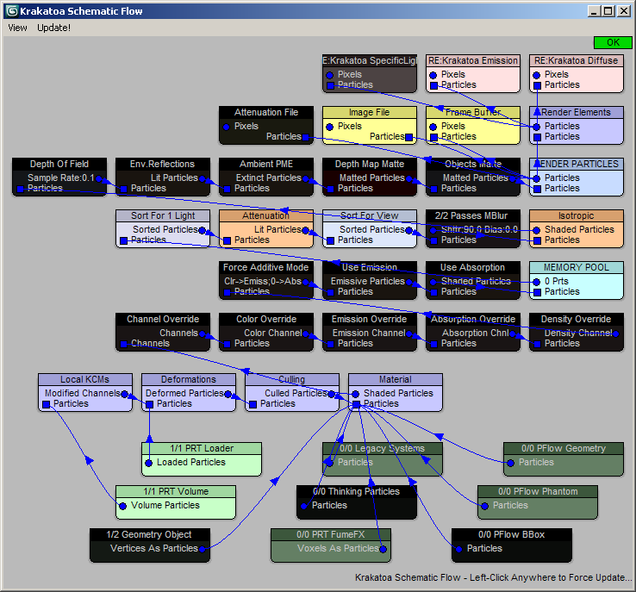This screenshot has height=592, width=636.
Task: Click the Loaded Particles socket
Action: 149,463
